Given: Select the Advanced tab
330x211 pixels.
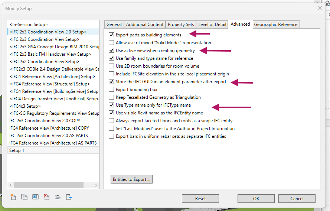Looking at the screenshot, I should pyautogui.click(x=240, y=24).
